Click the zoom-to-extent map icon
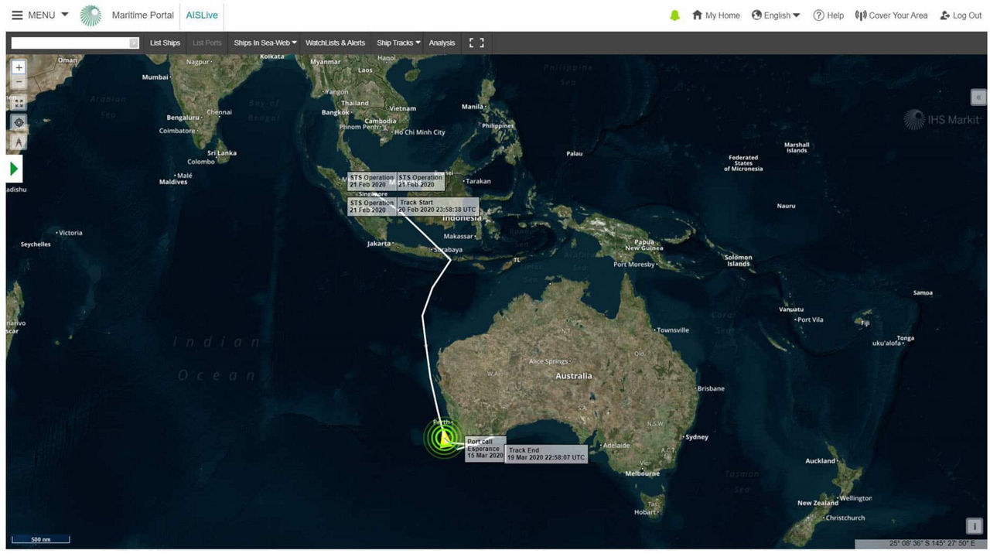The height and width of the screenshot is (557, 990). [19, 103]
